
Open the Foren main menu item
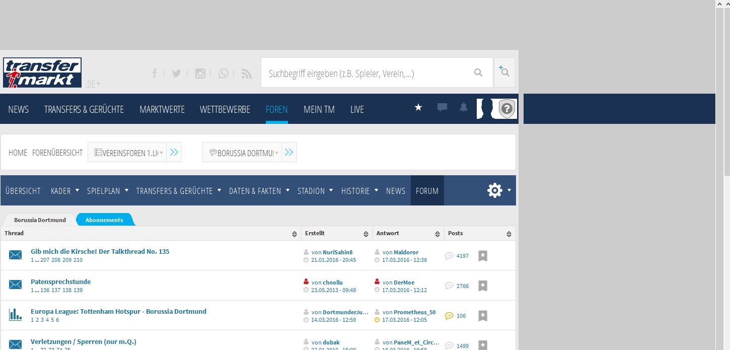277,109
